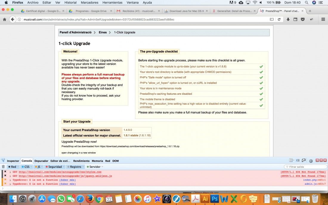Reload the current page
The height and width of the screenshot is (205, 328).
(279, 19)
